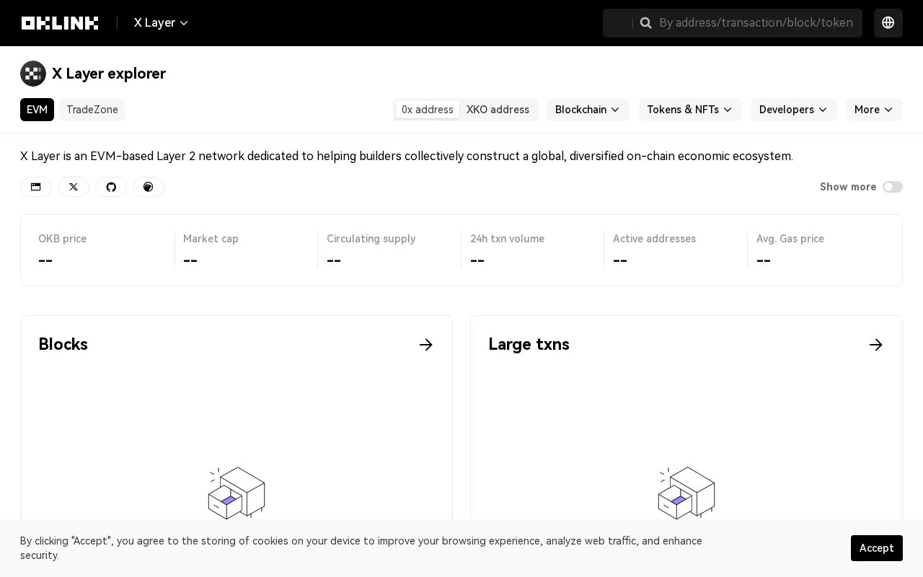Switch to XKO address format

click(x=498, y=110)
